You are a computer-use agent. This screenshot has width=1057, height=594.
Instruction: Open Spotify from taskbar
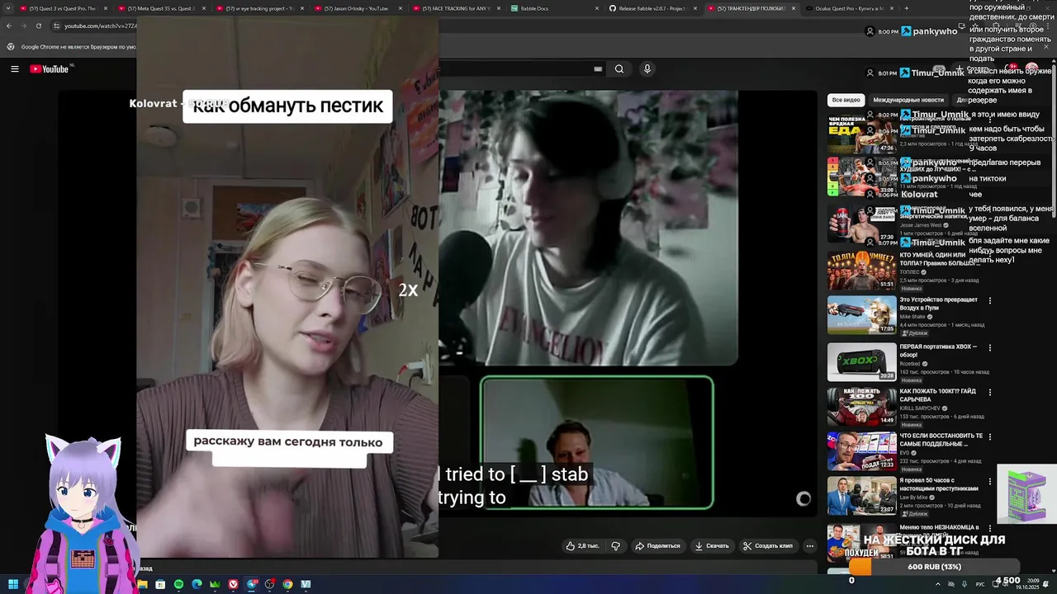(178, 584)
